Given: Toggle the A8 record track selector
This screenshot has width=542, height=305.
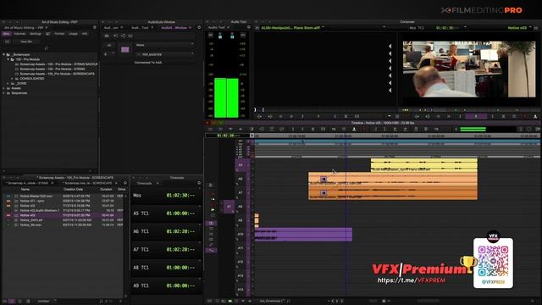Looking at the screenshot, I should (x=241, y=207).
